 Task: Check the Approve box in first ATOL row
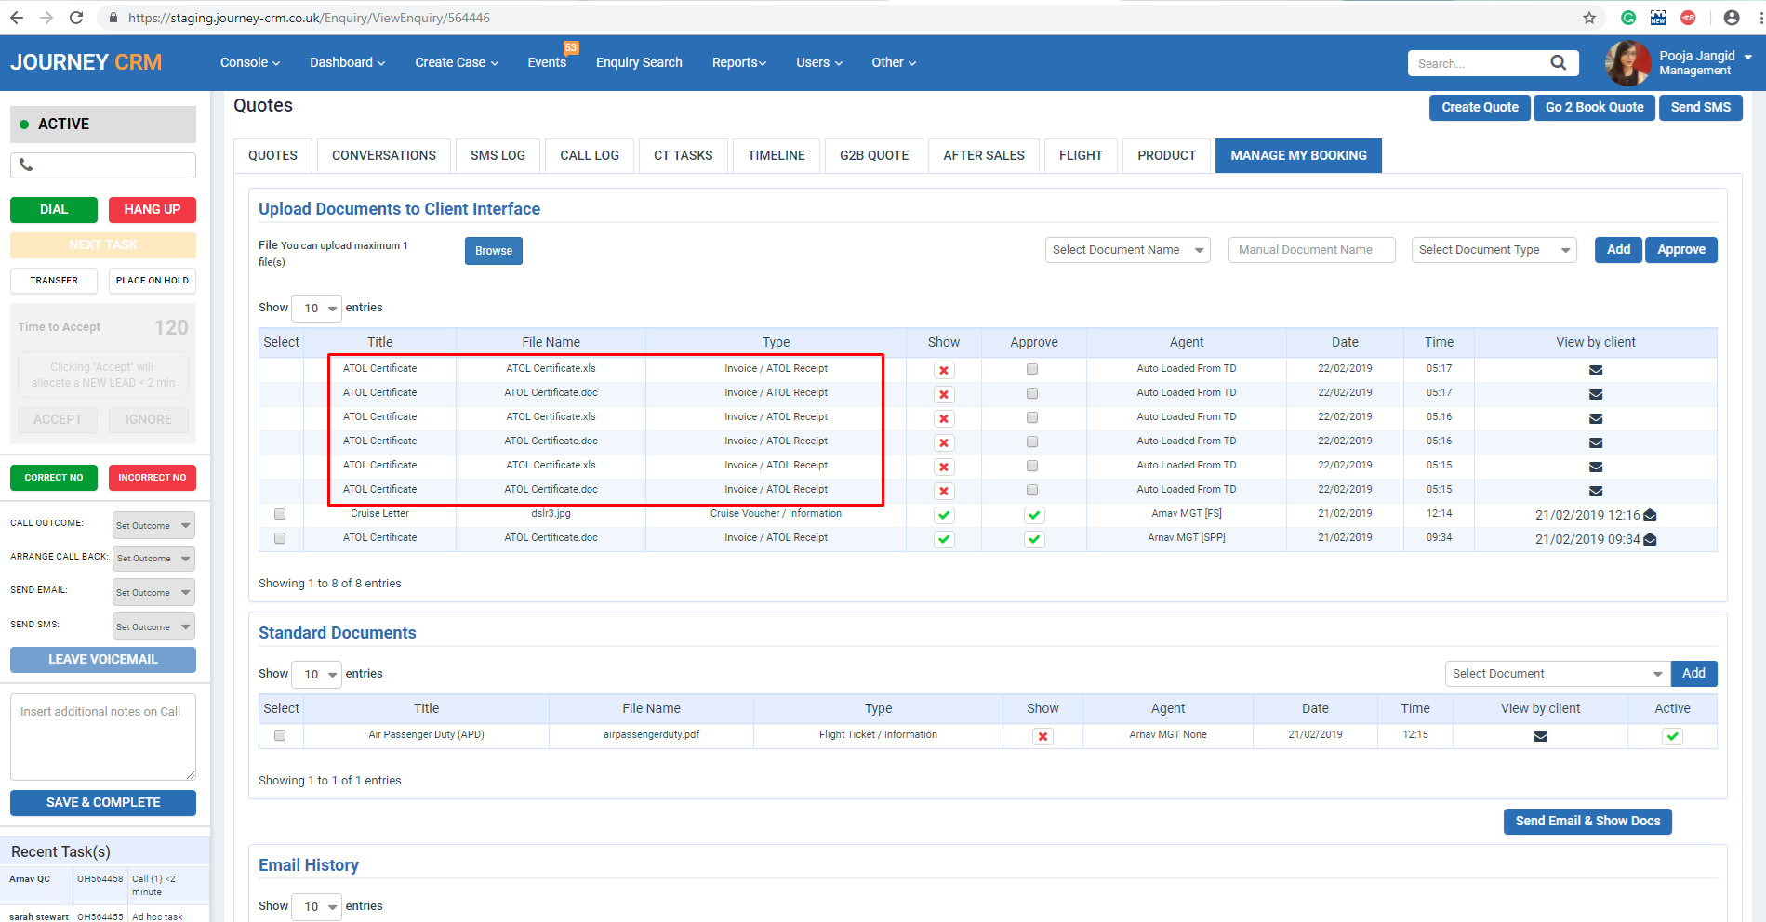(1032, 369)
